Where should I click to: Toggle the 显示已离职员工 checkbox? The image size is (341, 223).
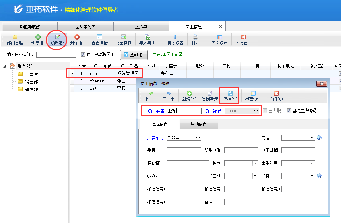(x=83, y=54)
